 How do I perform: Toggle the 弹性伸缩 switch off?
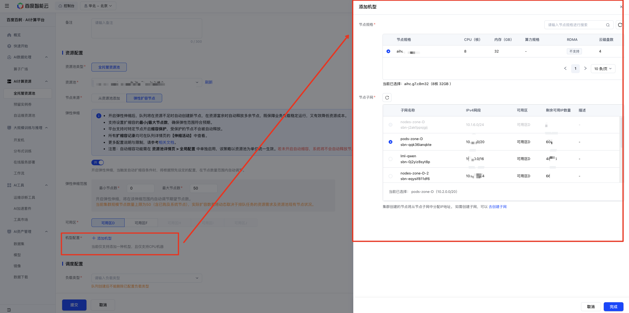[98, 162]
